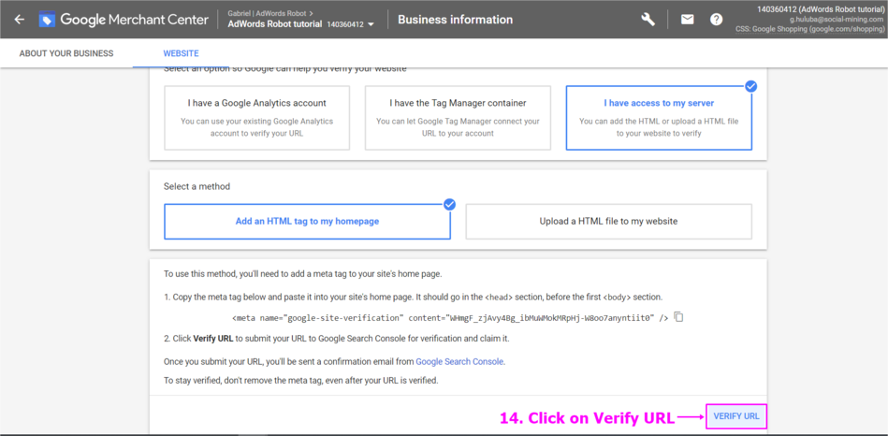Switch to the Website tab
This screenshot has height=436, width=888.
point(181,53)
